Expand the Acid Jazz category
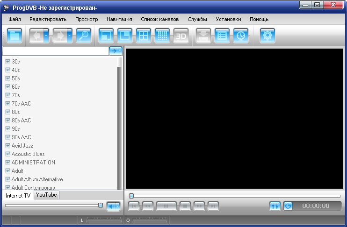Viewport: 347px width, 227px height. [x=7, y=146]
